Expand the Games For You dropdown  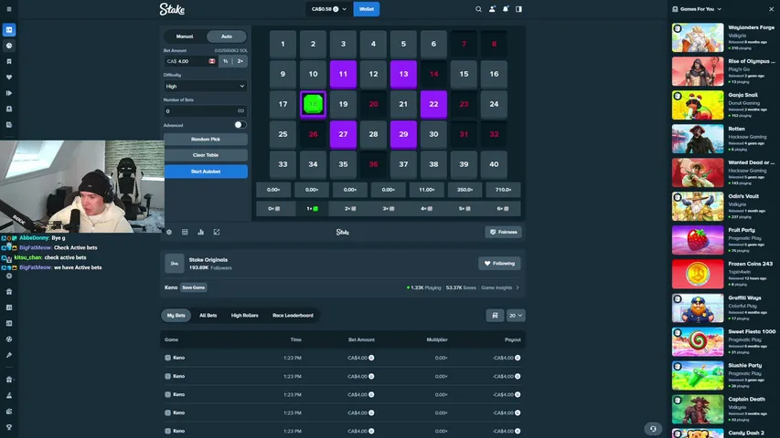[x=697, y=9]
